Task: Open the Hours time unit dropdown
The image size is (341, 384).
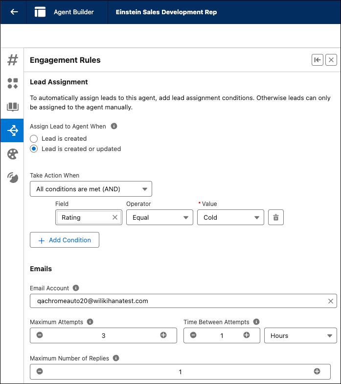Action: point(300,335)
